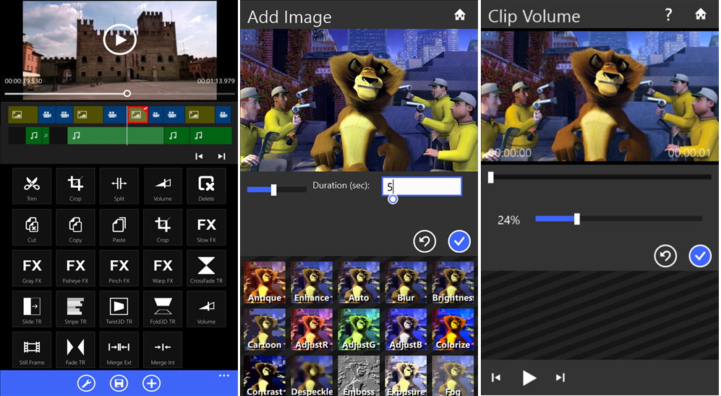Play the castle video preview

[x=119, y=40]
